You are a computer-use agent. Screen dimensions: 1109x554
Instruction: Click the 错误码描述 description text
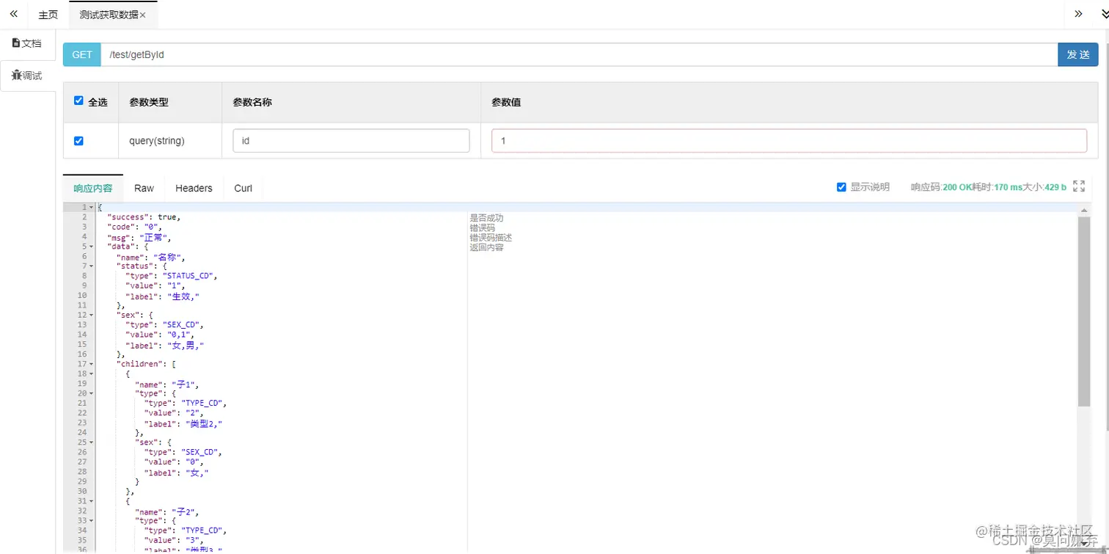point(491,238)
